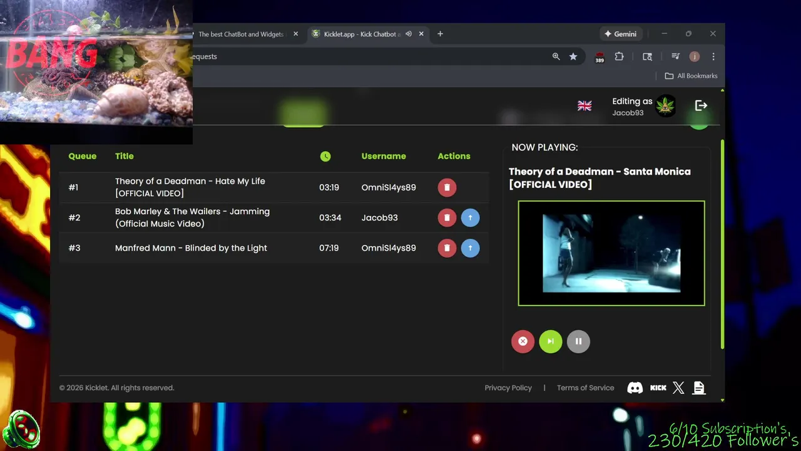801x451 pixels.
Task: Click the page vertical scrollbar
Action: 722,244
